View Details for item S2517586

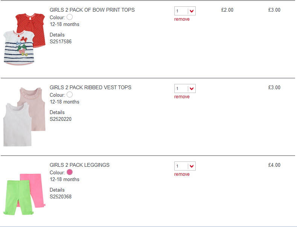click(x=57, y=35)
